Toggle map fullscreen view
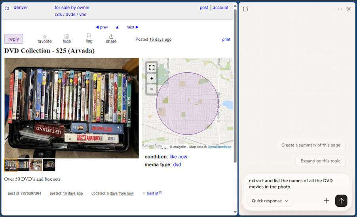 coord(152,67)
